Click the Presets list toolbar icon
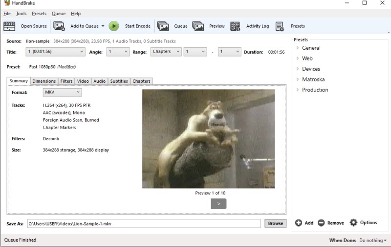 pyautogui.click(x=280, y=26)
